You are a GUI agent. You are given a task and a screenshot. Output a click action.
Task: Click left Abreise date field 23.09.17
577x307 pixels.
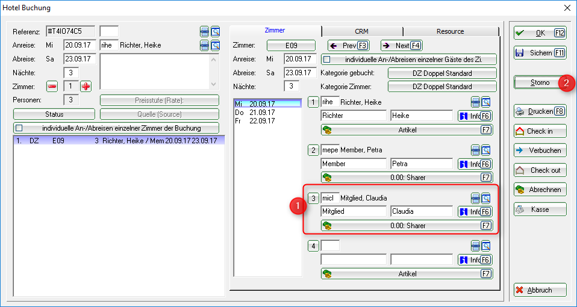80,59
